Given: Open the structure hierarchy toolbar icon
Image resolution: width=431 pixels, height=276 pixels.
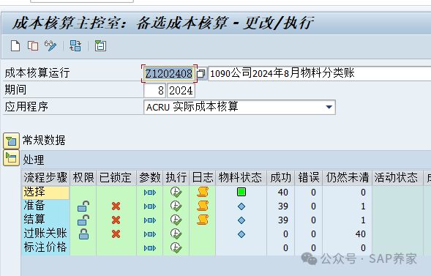Looking at the screenshot, I should [x=75, y=45].
